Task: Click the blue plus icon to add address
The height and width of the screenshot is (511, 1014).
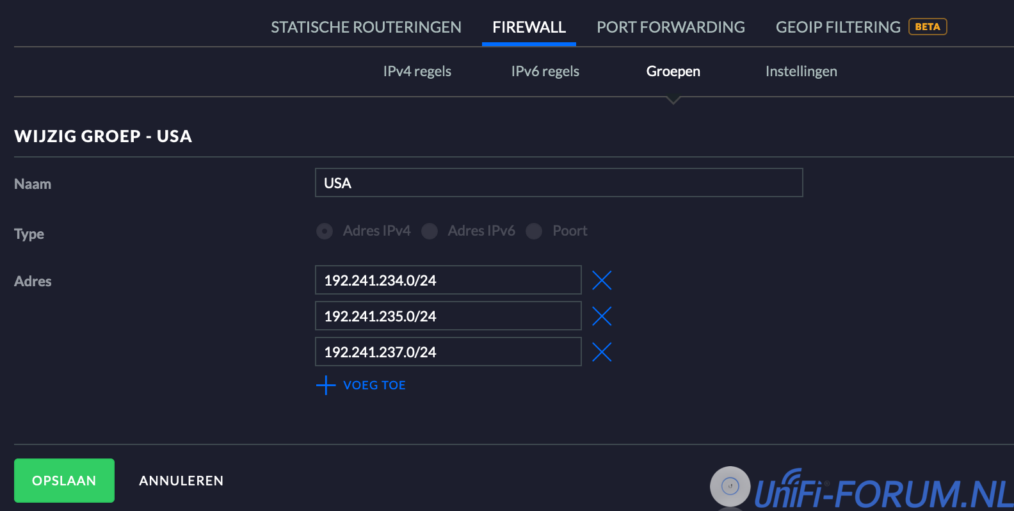Action: (326, 385)
